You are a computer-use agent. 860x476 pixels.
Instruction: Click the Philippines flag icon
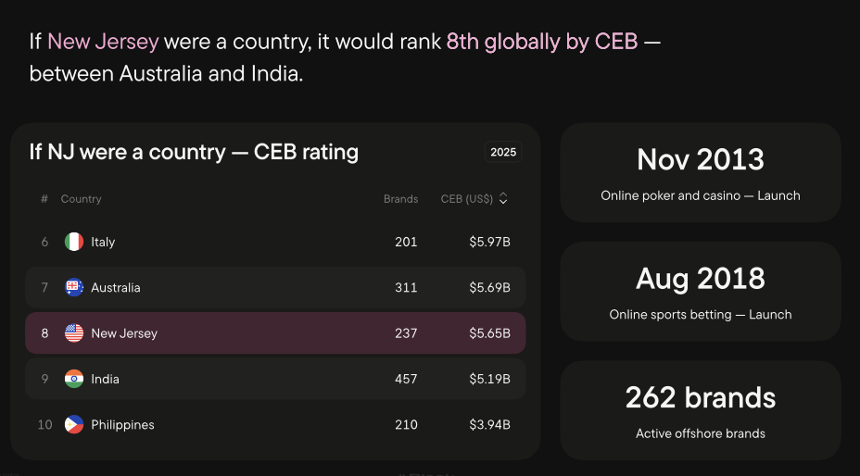[x=74, y=425]
